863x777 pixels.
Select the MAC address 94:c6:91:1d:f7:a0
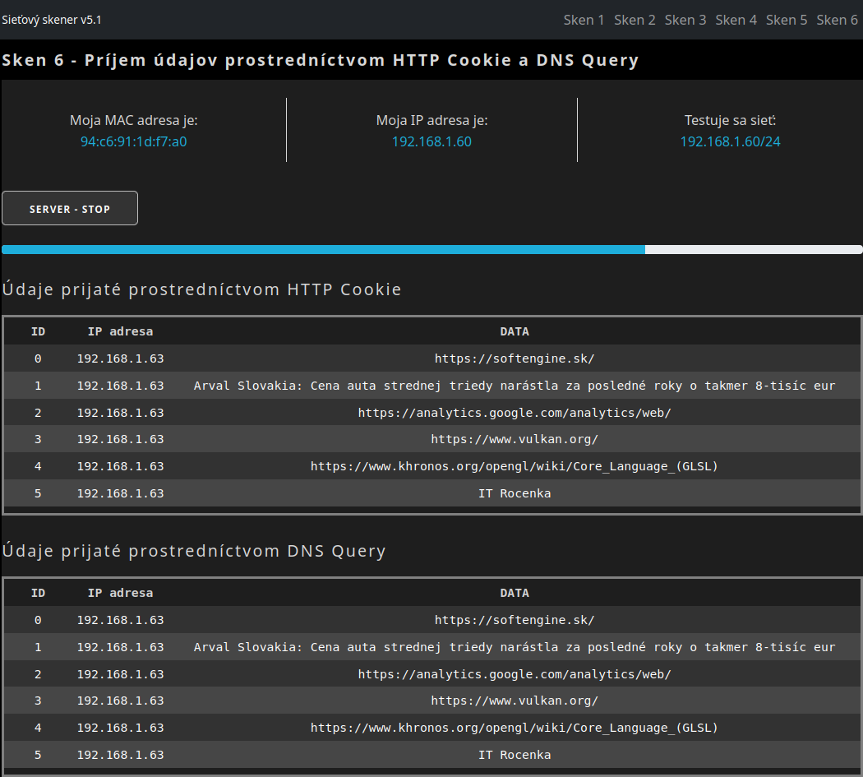(x=133, y=141)
